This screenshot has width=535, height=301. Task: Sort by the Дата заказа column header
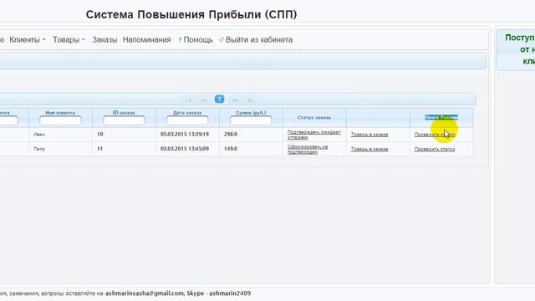point(187,113)
